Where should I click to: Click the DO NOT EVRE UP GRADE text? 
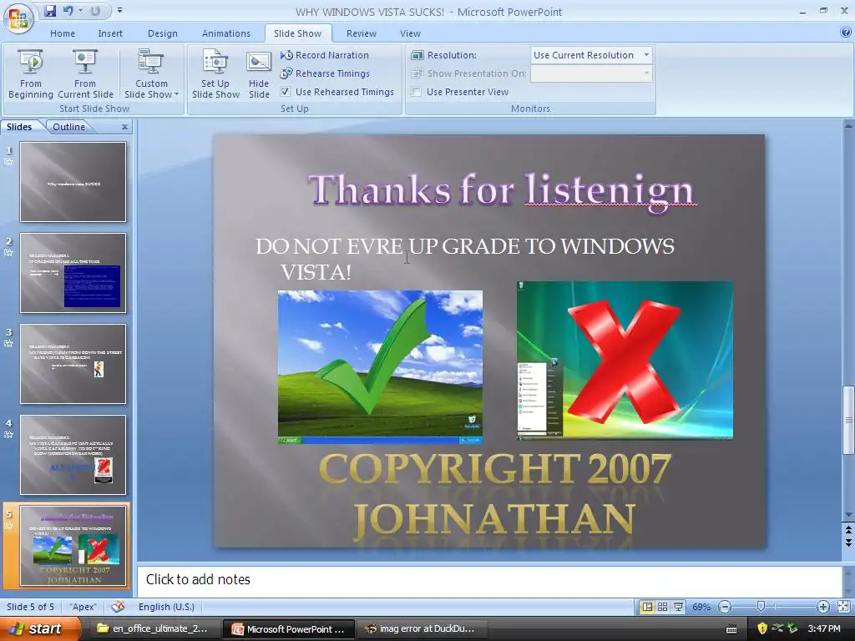click(465, 259)
